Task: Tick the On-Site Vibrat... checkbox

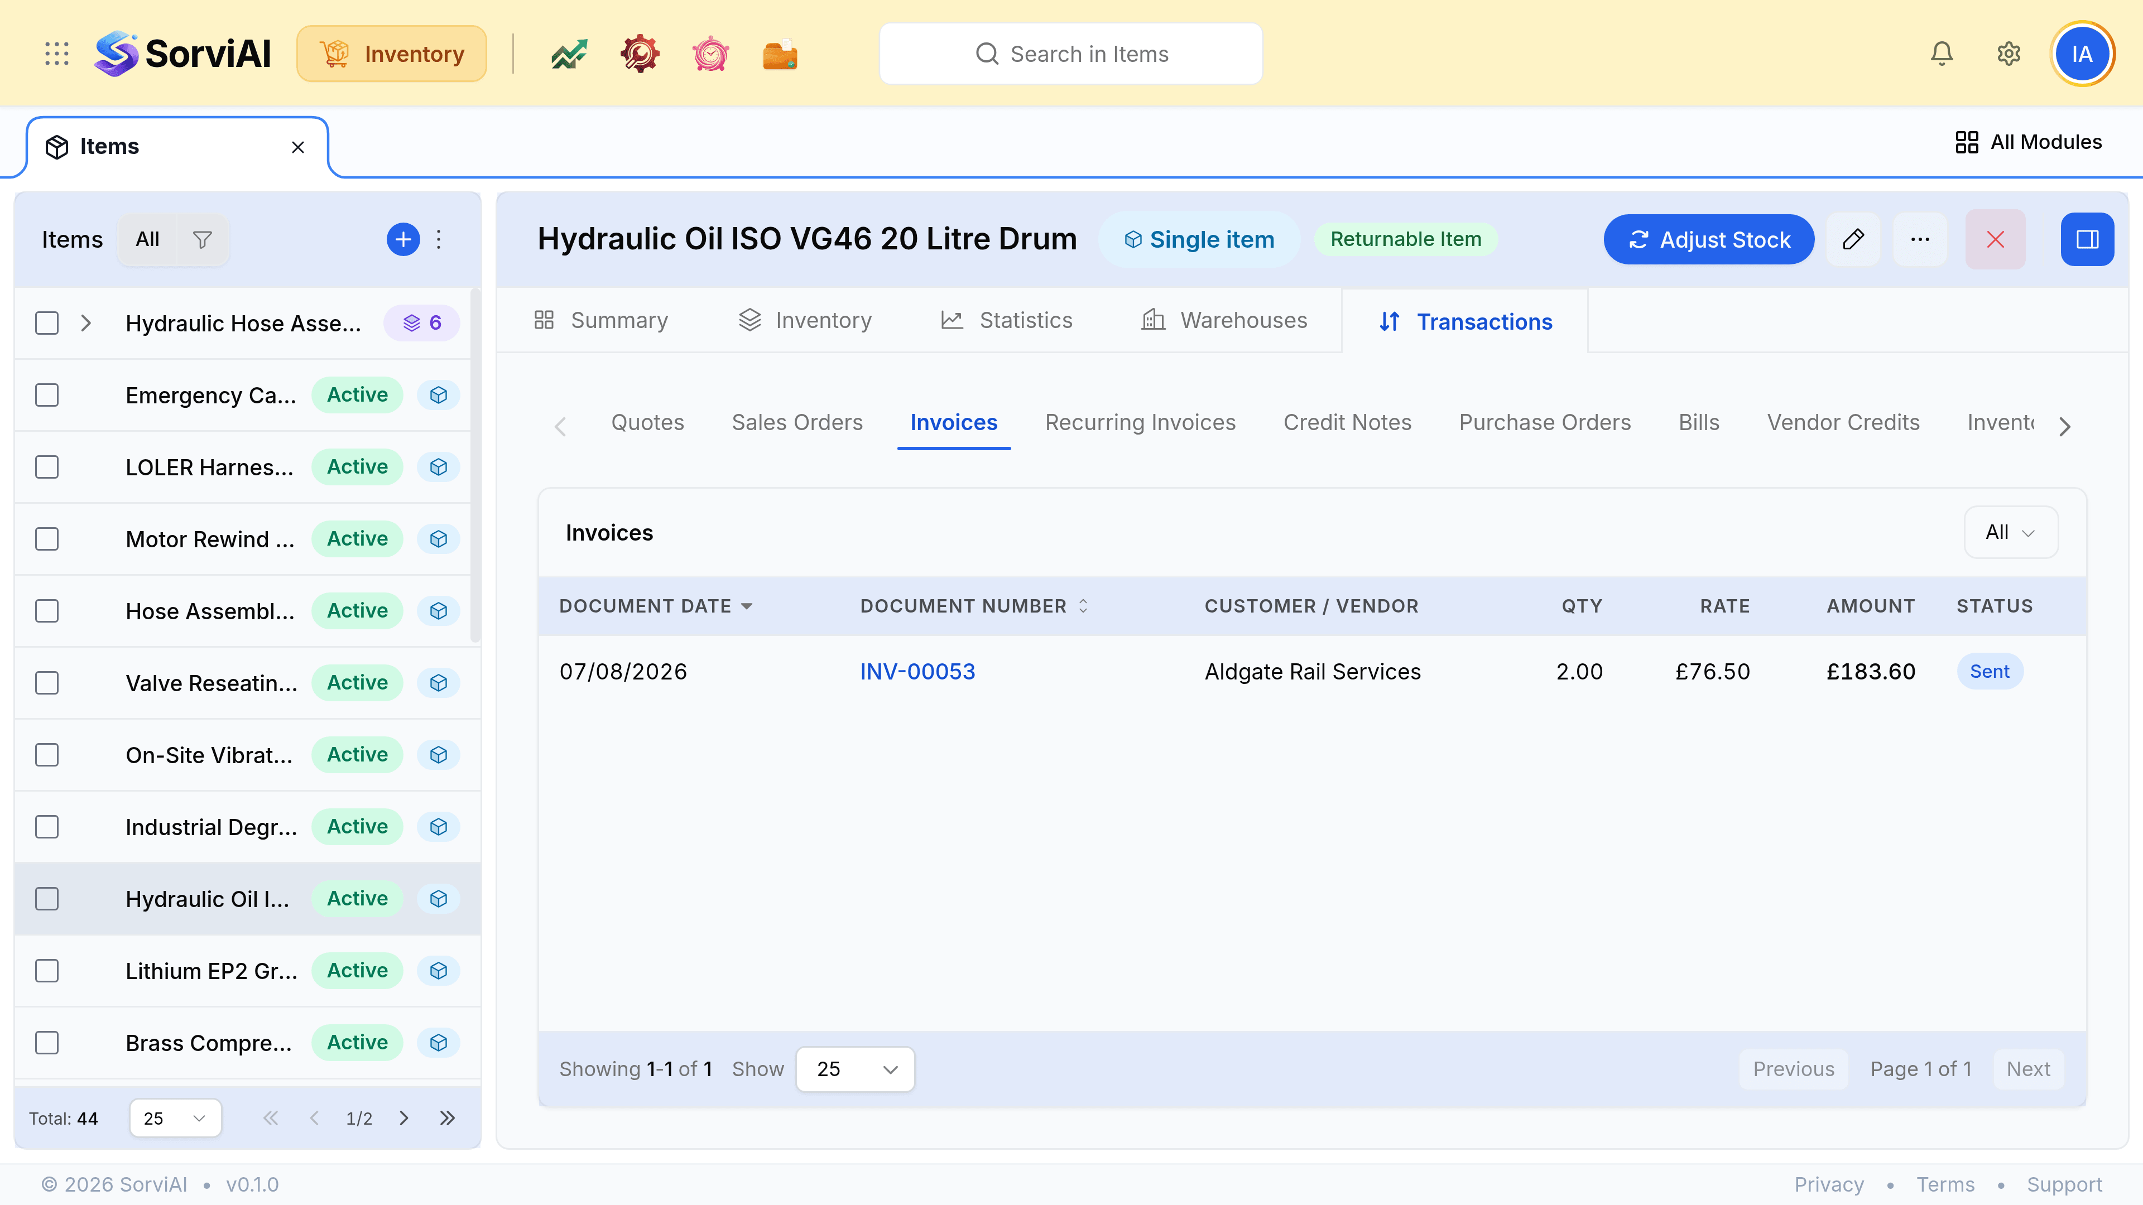Action: pyautogui.click(x=47, y=754)
